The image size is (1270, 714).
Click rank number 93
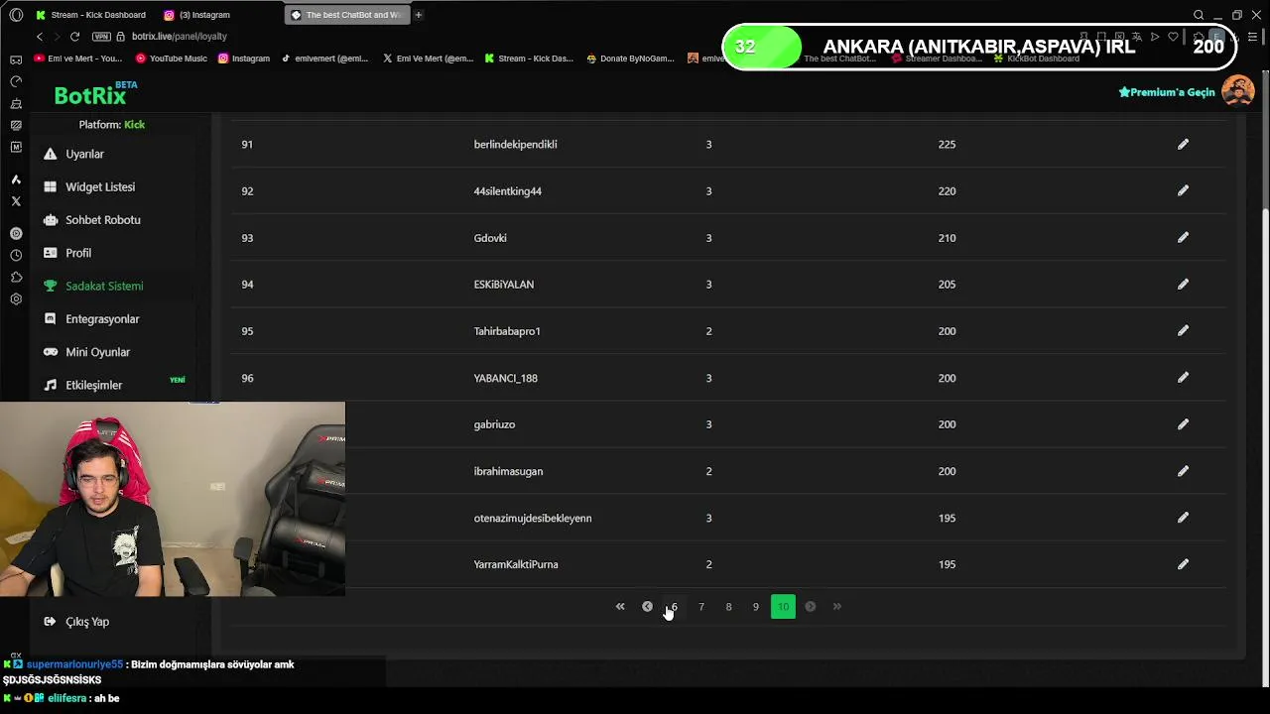[247, 237]
